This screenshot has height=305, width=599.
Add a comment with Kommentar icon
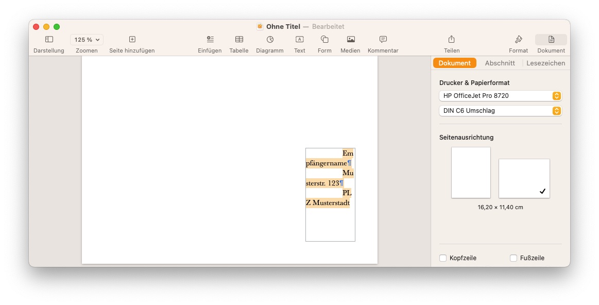click(x=383, y=40)
